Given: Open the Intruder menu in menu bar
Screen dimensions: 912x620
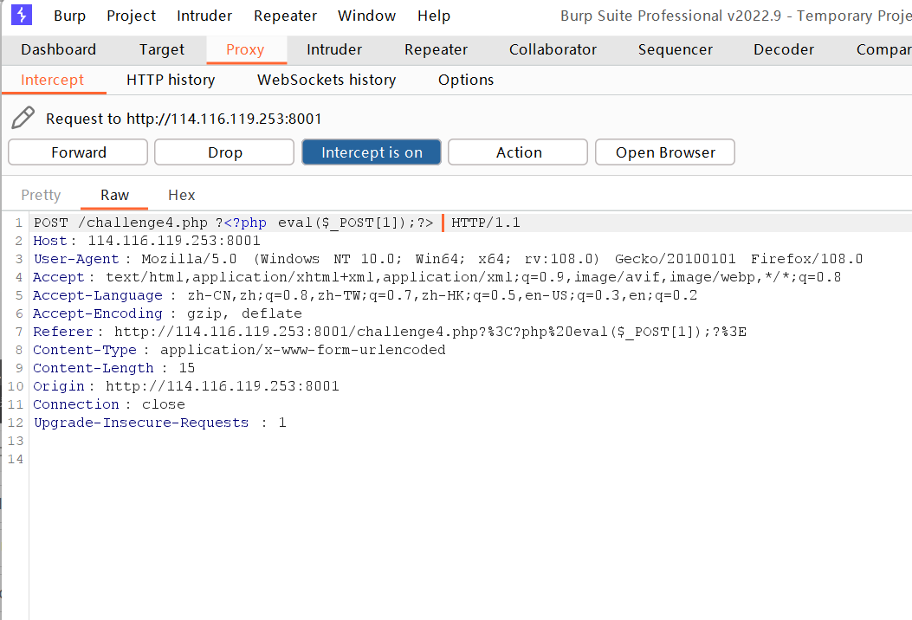Looking at the screenshot, I should (204, 16).
